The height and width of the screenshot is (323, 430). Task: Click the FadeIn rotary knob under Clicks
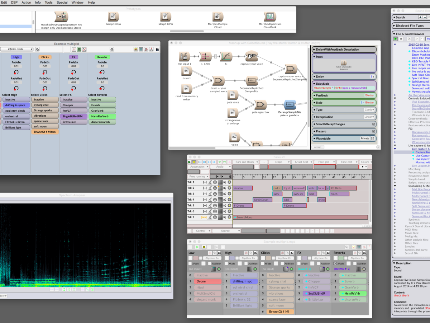(45, 72)
